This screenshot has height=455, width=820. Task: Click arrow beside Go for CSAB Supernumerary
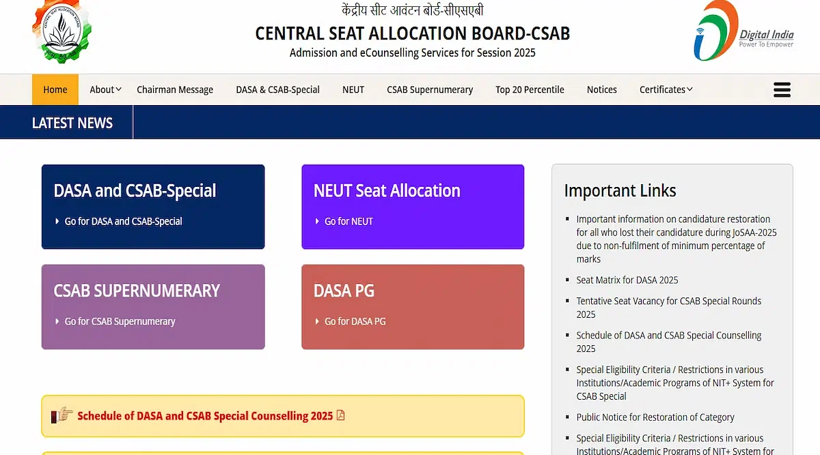pyautogui.click(x=57, y=321)
